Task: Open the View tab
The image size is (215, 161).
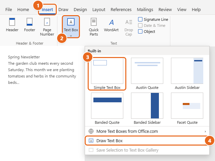Action: 182,10
